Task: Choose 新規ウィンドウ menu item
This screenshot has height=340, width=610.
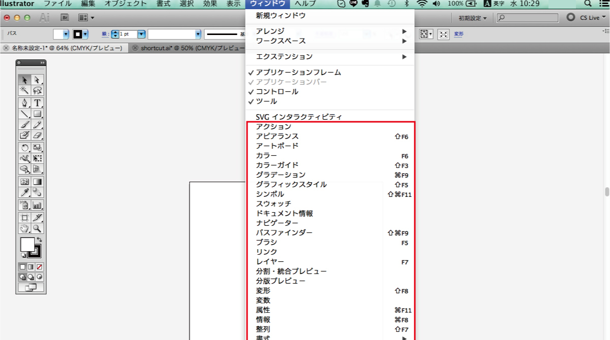Action: coord(330,16)
